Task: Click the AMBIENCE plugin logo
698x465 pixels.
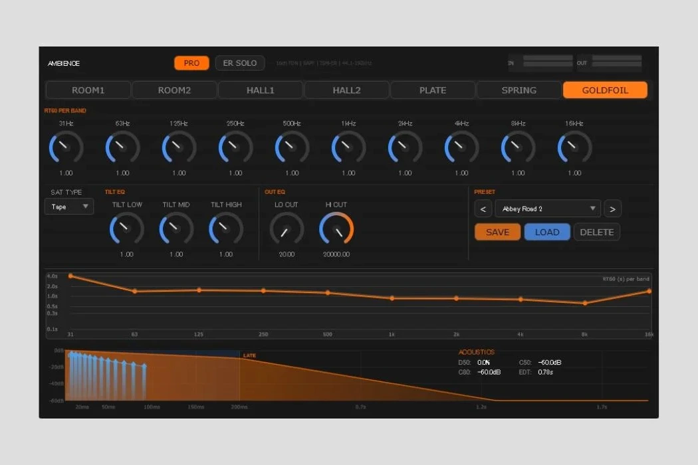Action: 64,63
